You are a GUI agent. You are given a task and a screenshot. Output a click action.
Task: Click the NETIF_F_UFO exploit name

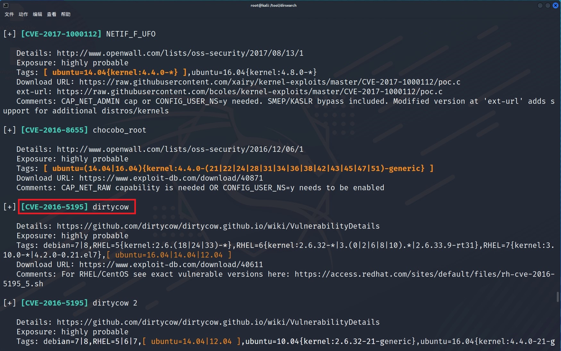131,34
